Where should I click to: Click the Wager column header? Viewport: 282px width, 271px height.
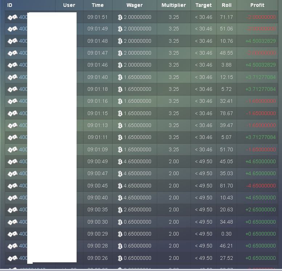point(135,5)
